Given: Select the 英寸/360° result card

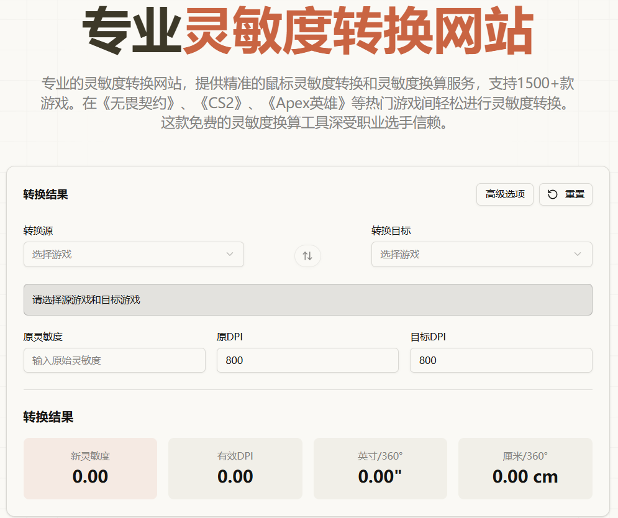Looking at the screenshot, I should 380,468.
